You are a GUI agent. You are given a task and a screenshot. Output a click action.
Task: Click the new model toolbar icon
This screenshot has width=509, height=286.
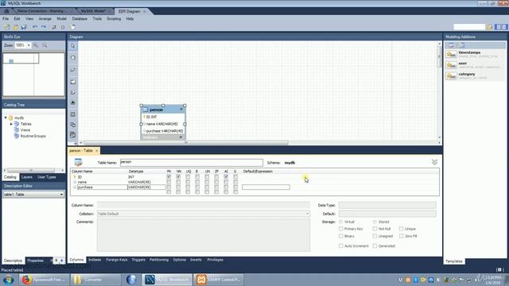point(7,27)
